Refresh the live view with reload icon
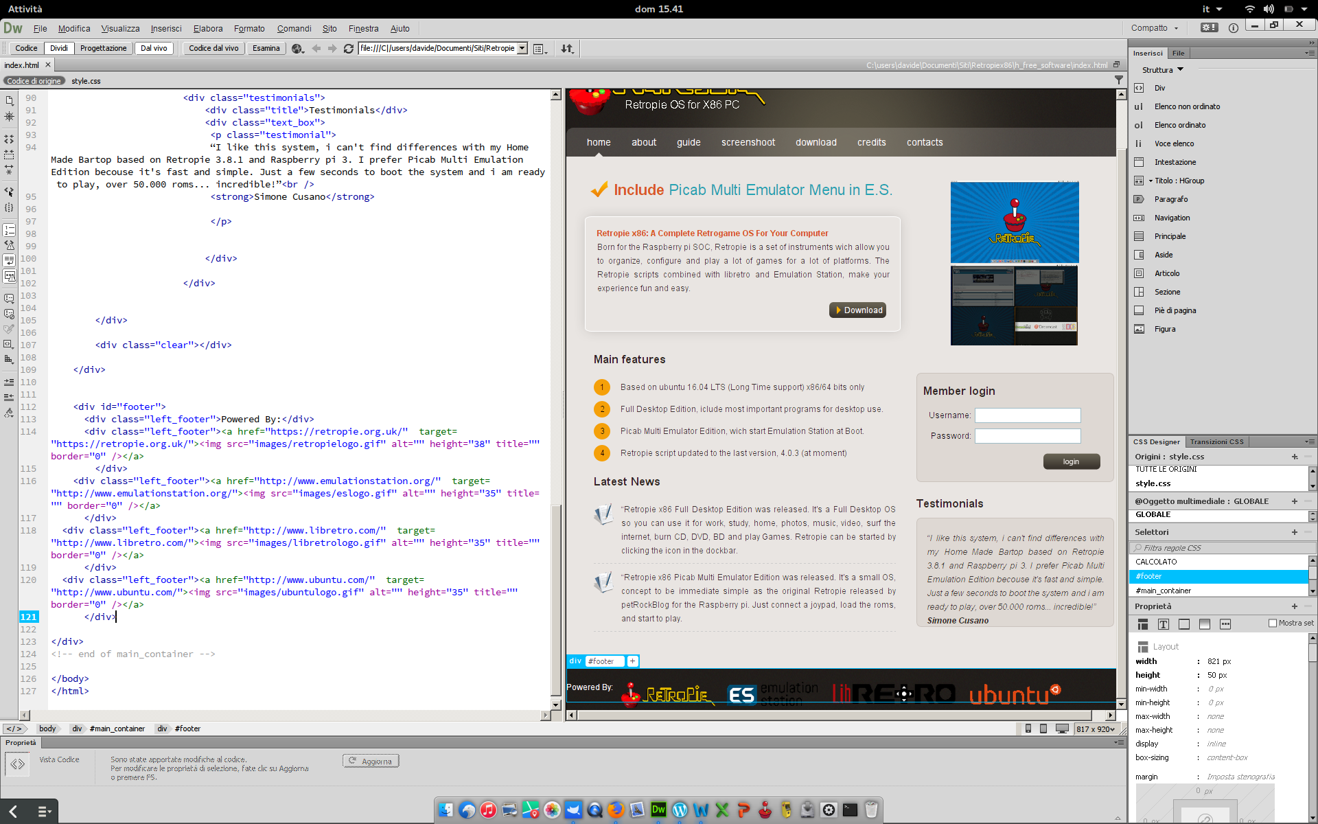 coord(349,49)
